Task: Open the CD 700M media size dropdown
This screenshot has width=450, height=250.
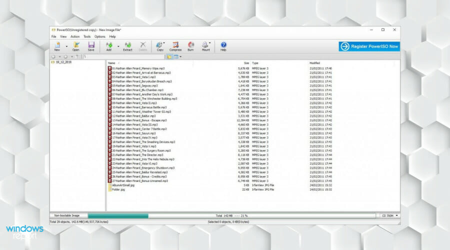Action: [389, 215]
